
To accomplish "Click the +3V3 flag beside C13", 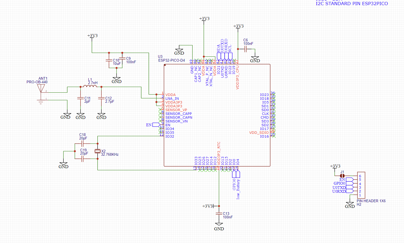I will pyautogui.click(x=209, y=206).
